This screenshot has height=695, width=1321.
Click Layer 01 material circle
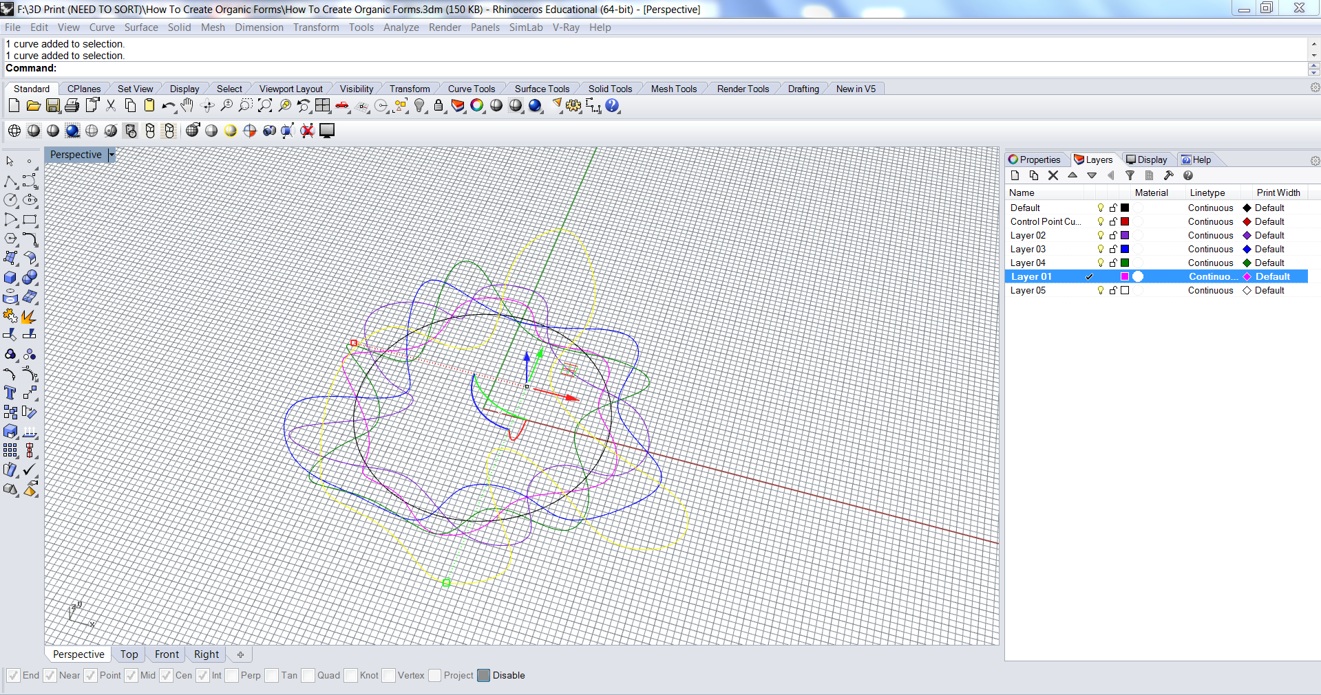tap(1138, 276)
